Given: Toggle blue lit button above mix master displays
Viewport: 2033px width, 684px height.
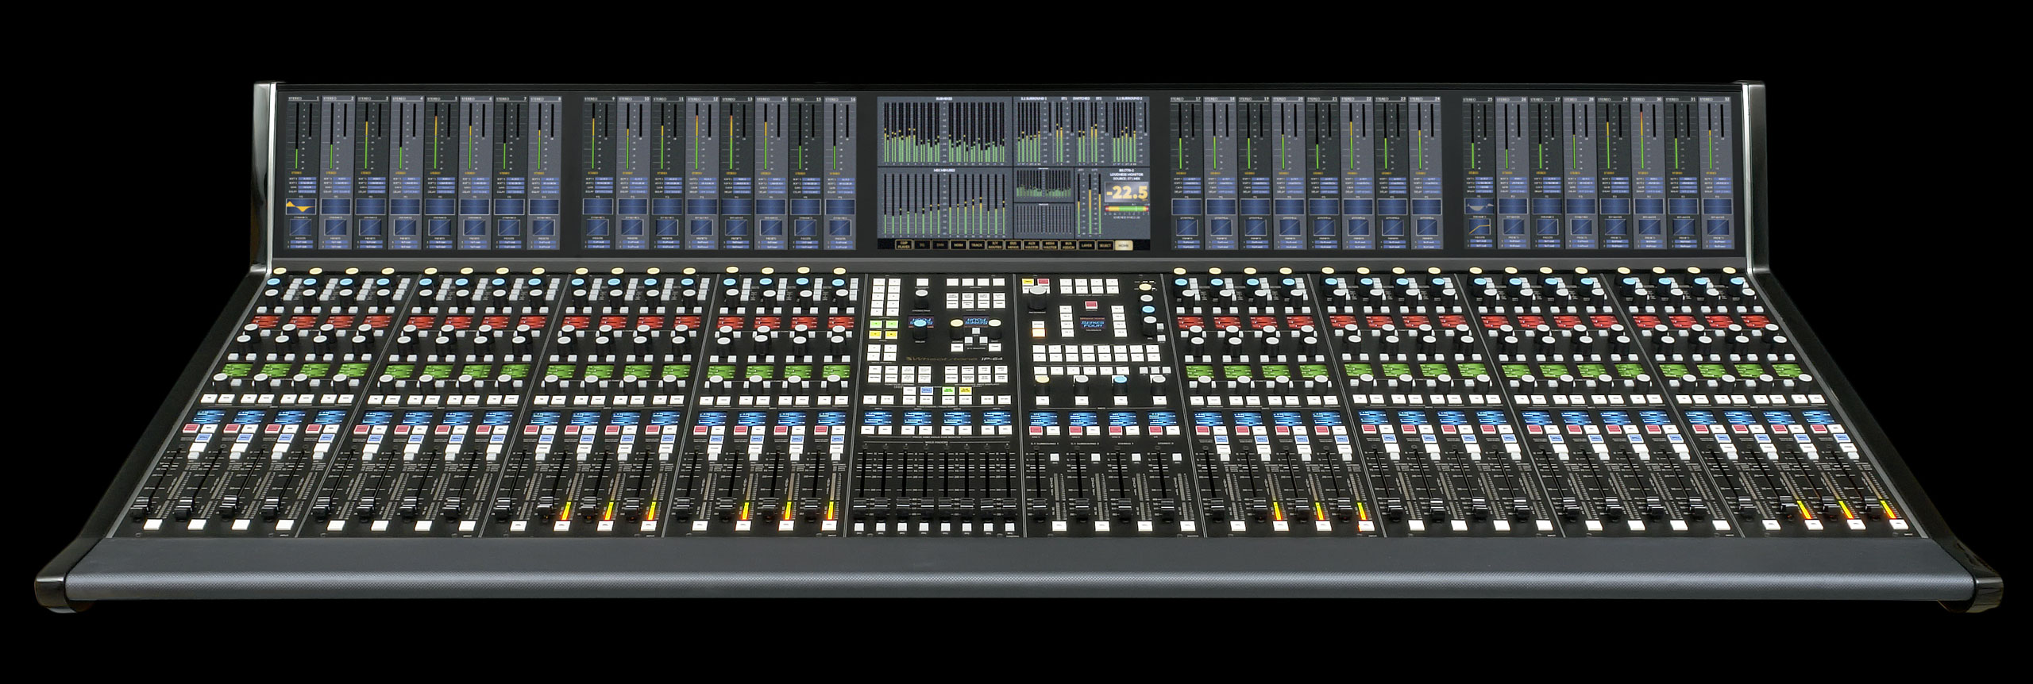Looking at the screenshot, I should coord(927,390).
